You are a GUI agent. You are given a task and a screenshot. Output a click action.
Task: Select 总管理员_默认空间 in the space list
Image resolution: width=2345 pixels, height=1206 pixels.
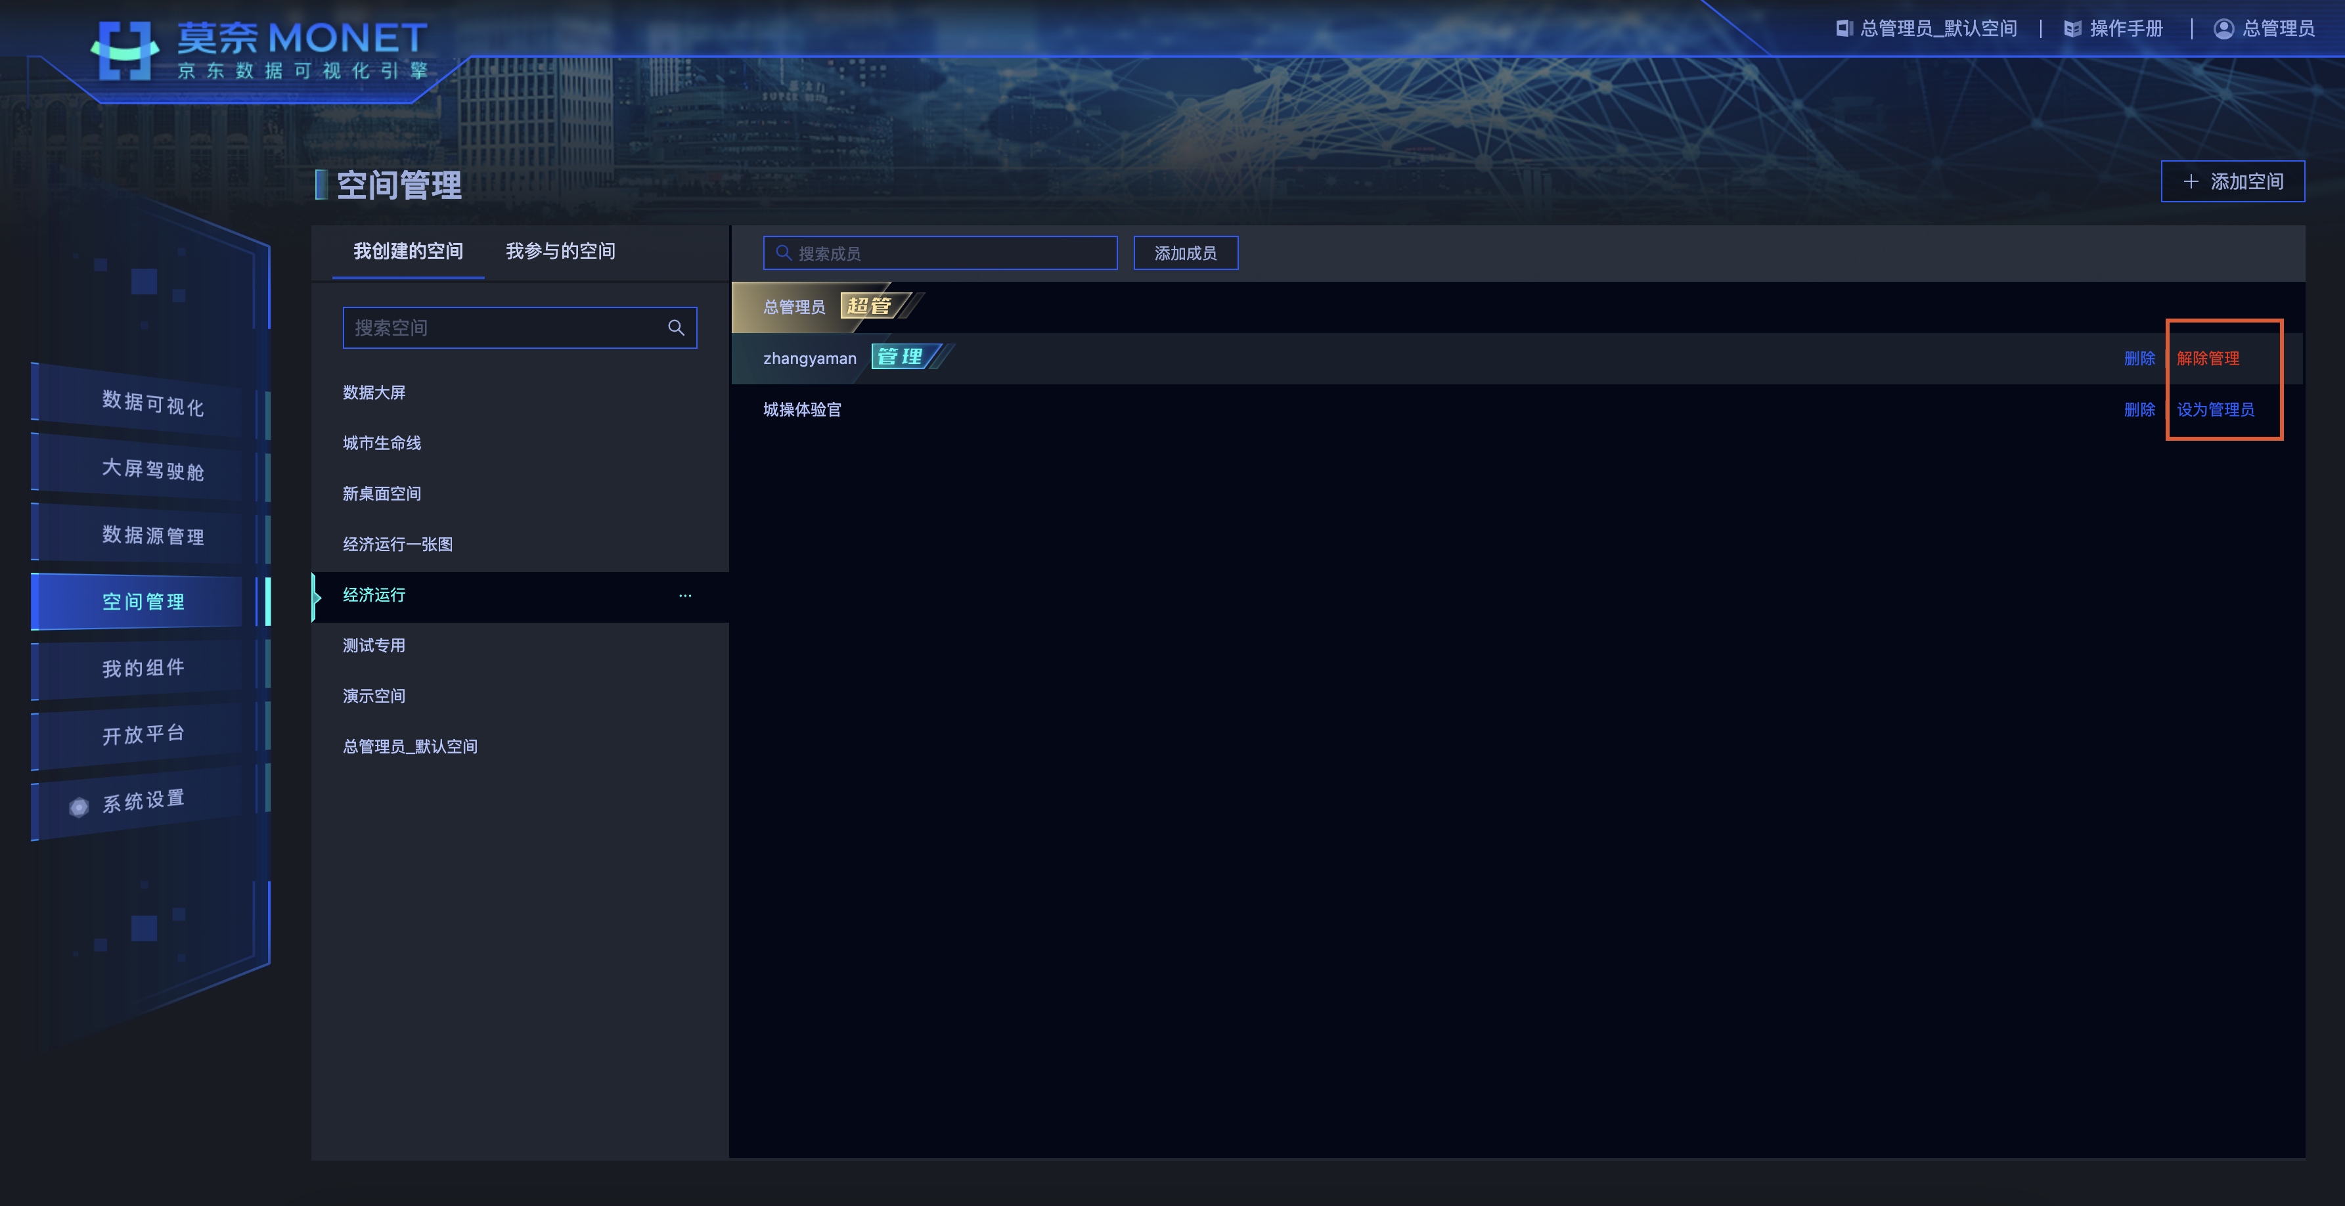(521, 746)
